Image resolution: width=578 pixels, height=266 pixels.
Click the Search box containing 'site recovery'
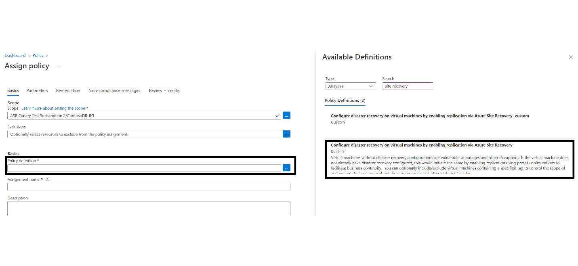coord(408,86)
